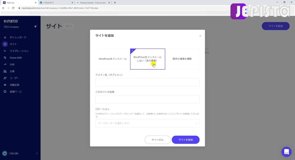Screen dimensions: 295x160
Task: Click the notification bell icon
Action: 35,27
